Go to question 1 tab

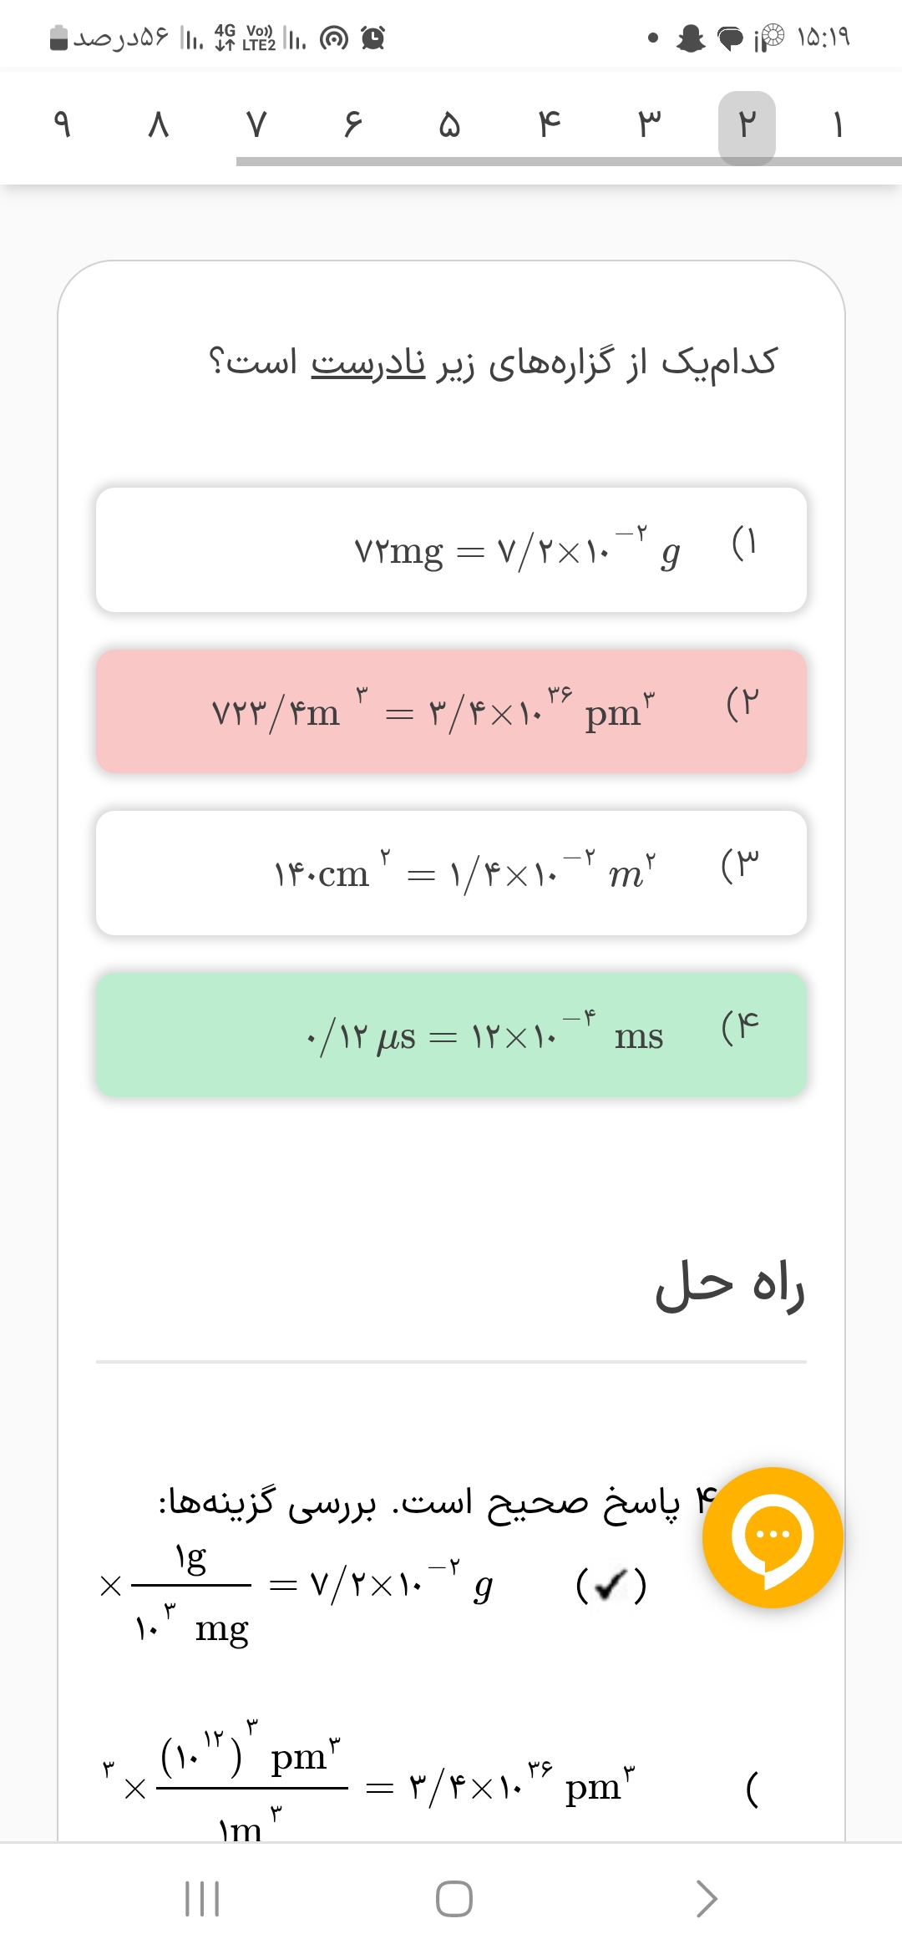point(838,125)
